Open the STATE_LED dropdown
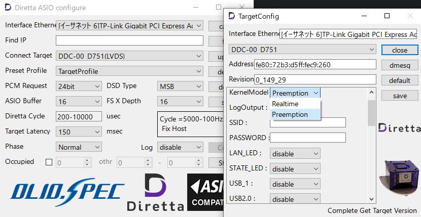 (x=295, y=169)
